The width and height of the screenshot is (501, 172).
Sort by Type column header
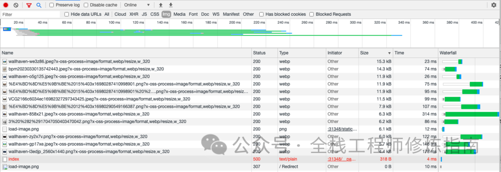tap(302, 53)
